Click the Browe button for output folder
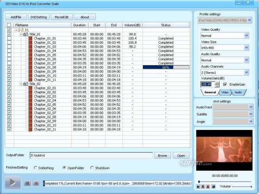This screenshot has height=194, width=259. pos(162,155)
